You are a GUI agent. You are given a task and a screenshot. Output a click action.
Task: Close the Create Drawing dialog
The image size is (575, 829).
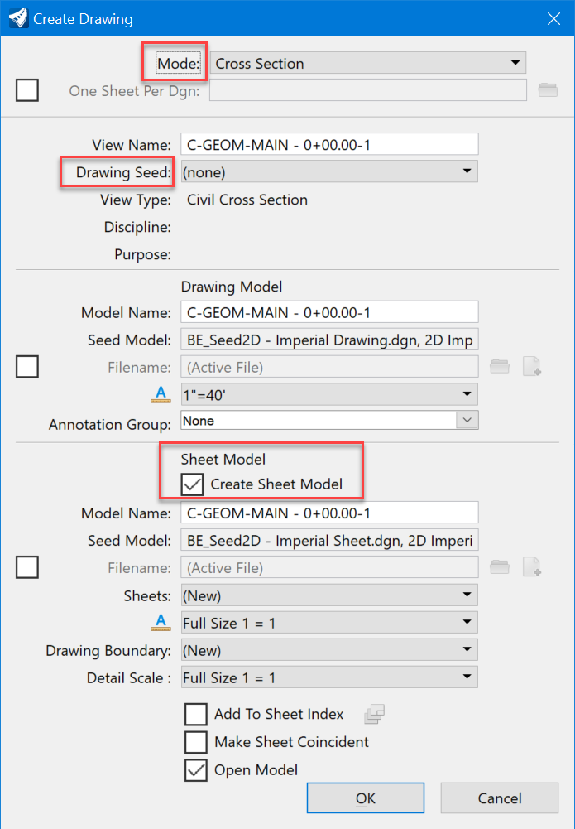tap(553, 19)
